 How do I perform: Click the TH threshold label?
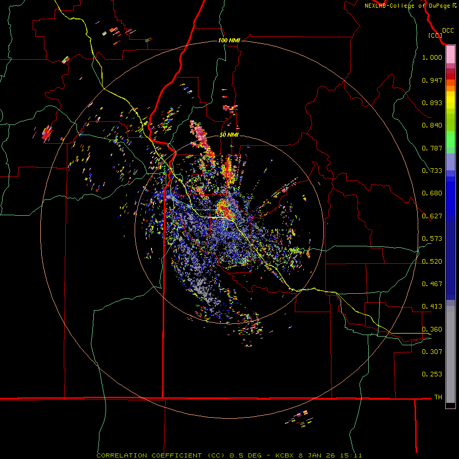tap(438, 397)
